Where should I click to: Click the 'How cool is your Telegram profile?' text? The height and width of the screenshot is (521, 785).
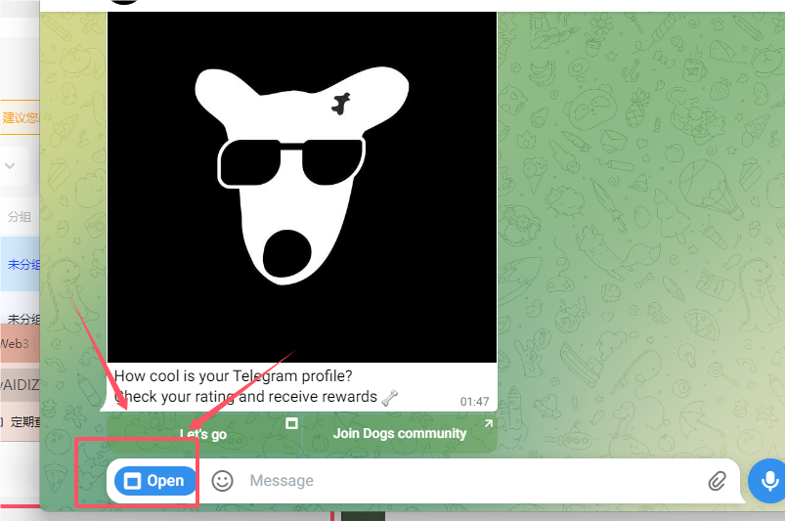(234, 376)
